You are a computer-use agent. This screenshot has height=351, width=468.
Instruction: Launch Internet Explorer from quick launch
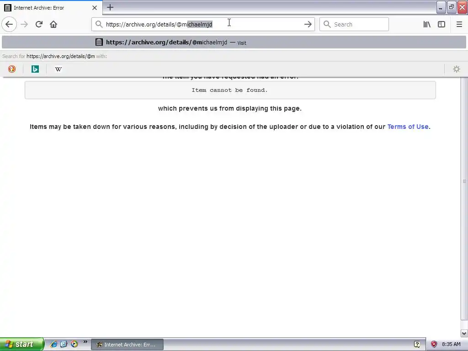54,344
